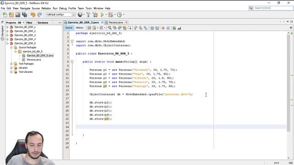
Task: Click Find Previous Occurrence editor icon
Action: click(114, 28)
